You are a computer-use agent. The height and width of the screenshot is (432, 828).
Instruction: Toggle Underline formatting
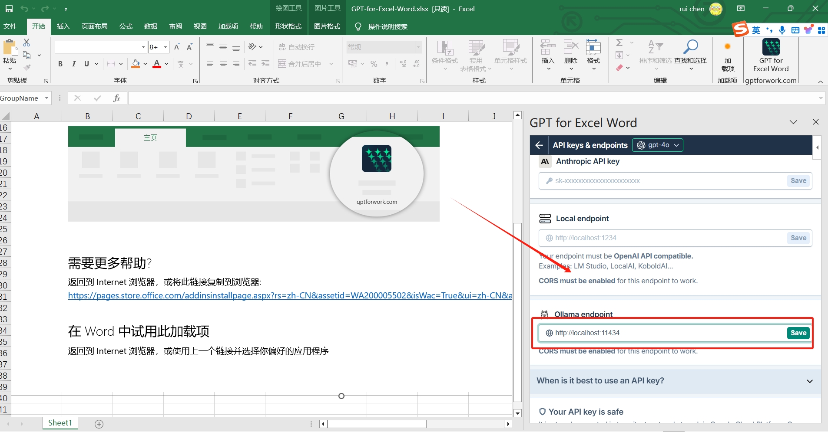pos(86,64)
